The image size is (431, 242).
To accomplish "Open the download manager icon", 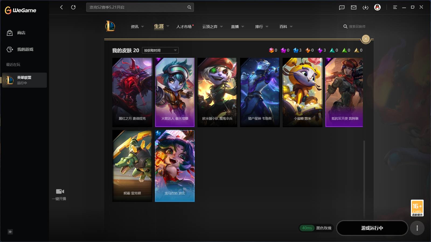I will (366, 8).
